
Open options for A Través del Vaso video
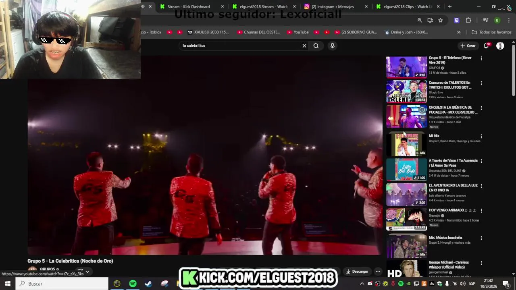[x=481, y=161]
